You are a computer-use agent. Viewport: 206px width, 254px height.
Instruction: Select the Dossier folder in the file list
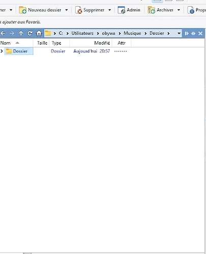[19, 51]
